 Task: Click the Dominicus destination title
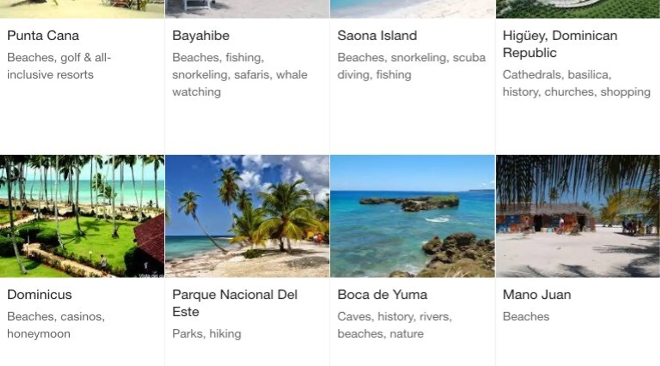coord(39,295)
